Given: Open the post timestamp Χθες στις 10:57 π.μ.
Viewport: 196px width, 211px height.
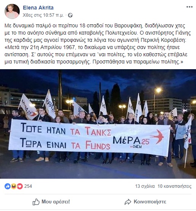Looking at the screenshot, I should point(43,15).
